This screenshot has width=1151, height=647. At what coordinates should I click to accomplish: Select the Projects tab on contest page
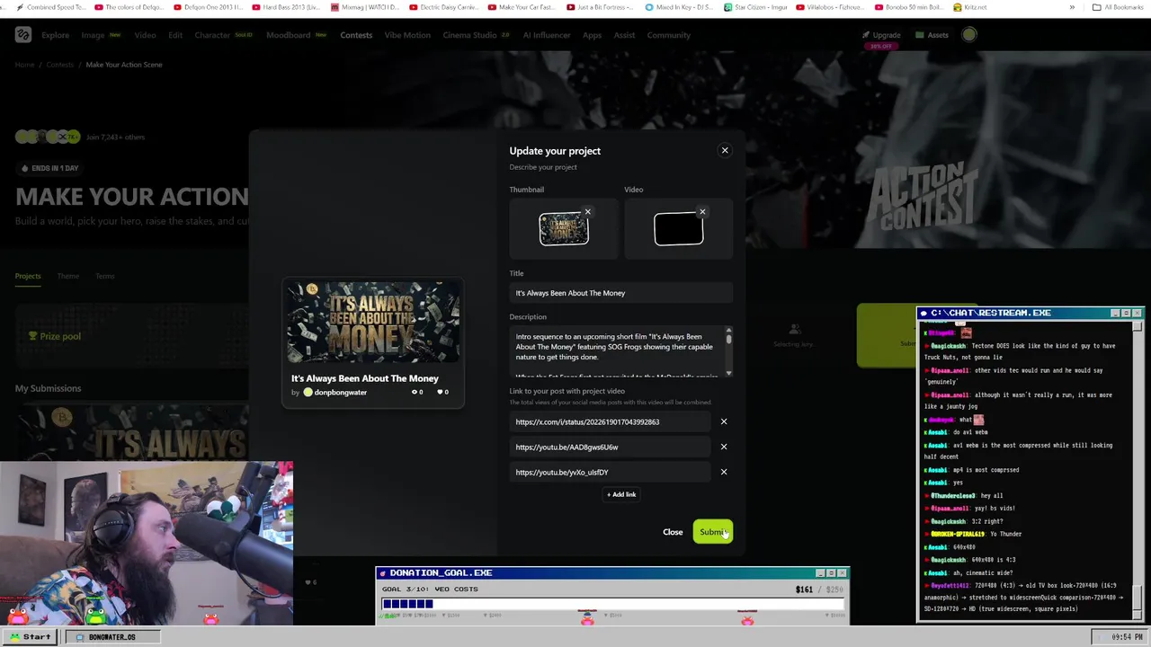28,276
